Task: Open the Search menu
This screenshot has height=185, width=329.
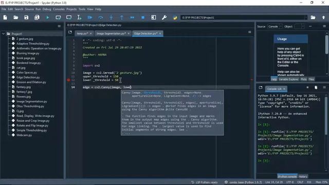Action: (x=19, y=9)
